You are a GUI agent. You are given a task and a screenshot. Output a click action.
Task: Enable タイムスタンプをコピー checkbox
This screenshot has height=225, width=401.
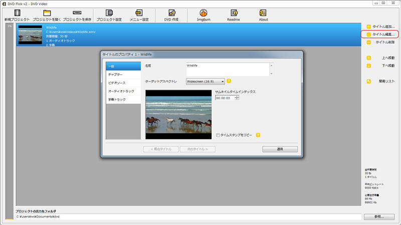click(218, 135)
